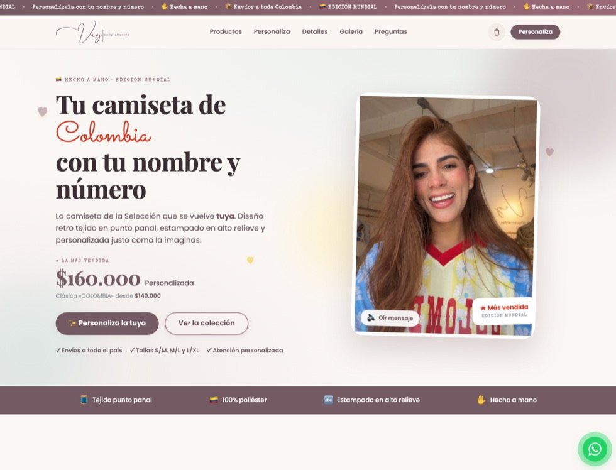
Task: Click the Personaliza header button
Action: pos(535,32)
